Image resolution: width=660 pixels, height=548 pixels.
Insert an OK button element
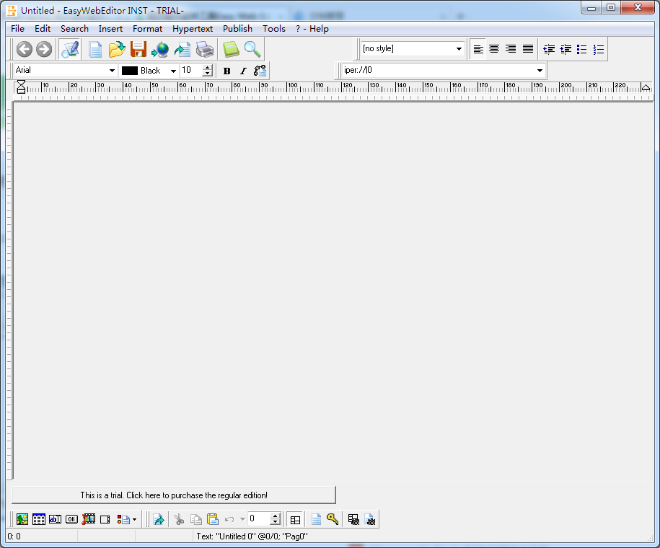(x=71, y=519)
